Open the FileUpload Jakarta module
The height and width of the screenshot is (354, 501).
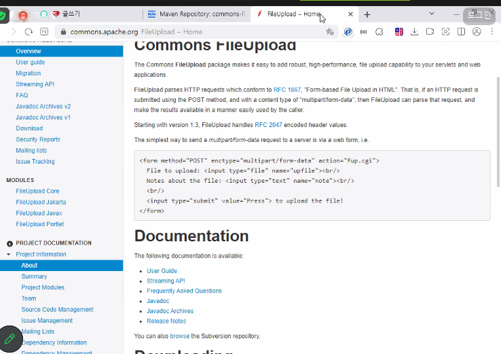click(41, 202)
